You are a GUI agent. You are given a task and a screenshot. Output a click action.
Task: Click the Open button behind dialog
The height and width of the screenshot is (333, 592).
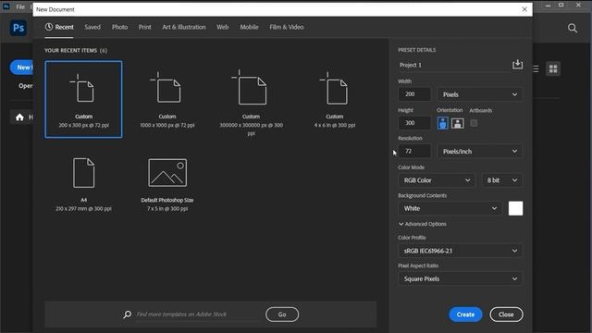tap(26, 86)
